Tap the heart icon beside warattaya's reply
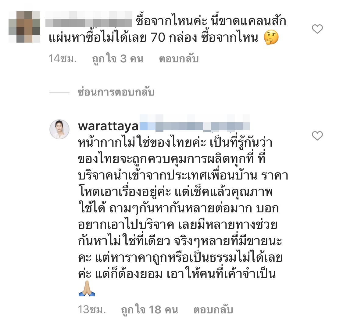 (317, 136)
